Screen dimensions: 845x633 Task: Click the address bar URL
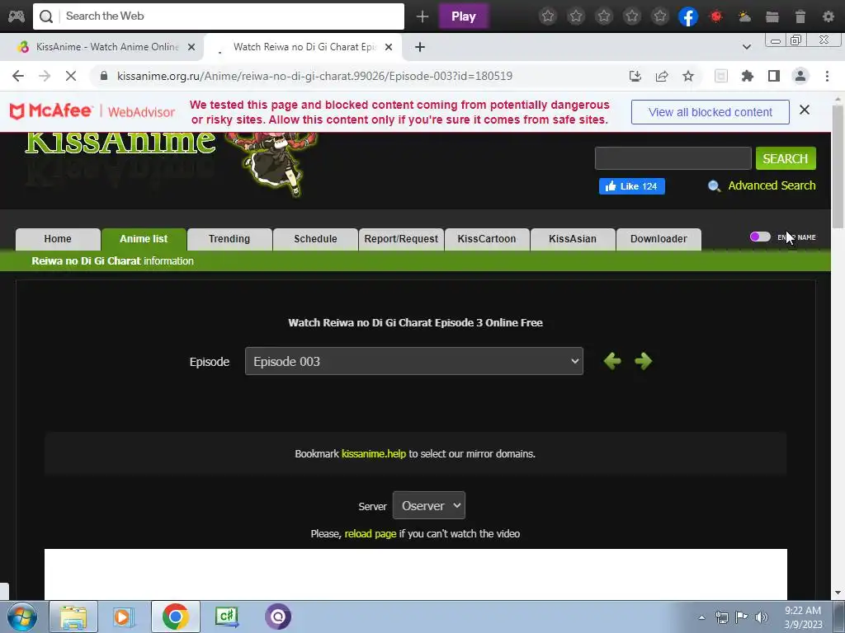[x=314, y=76]
